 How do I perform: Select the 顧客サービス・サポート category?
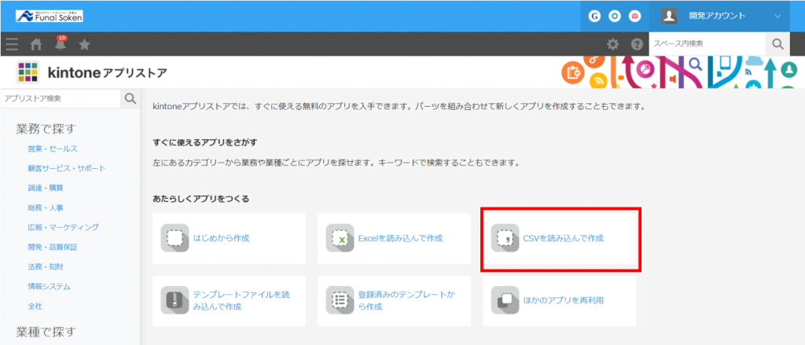(67, 168)
